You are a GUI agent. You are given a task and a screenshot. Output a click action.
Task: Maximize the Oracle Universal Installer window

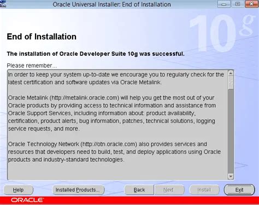click(238, 4)
